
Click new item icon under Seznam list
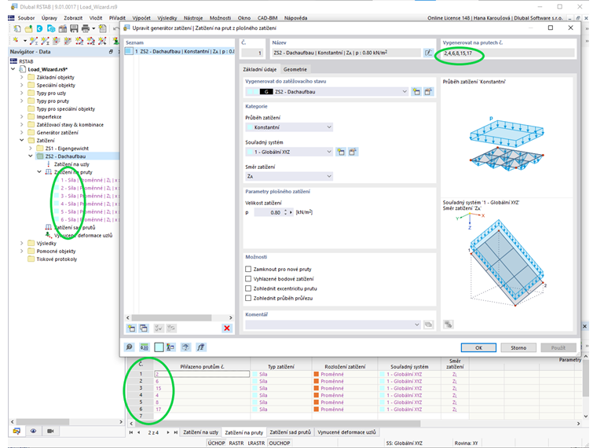(x=131, y=328)
